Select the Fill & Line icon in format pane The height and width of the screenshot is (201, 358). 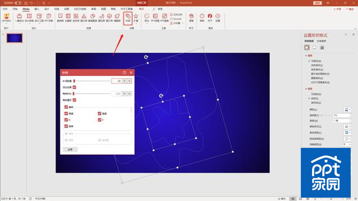(307, 47)
